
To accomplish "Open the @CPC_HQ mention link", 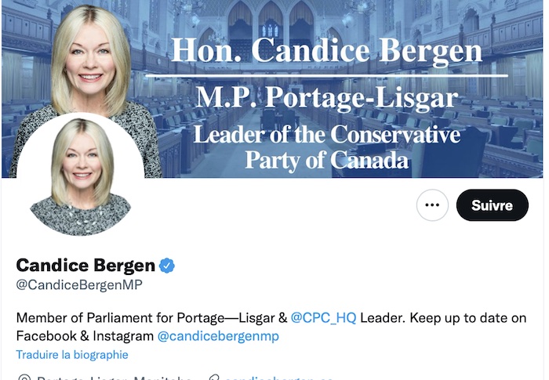I will [x=323, y=318].
